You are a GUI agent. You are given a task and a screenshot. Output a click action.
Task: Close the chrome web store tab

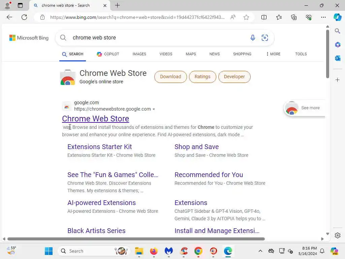pos(105,5)
